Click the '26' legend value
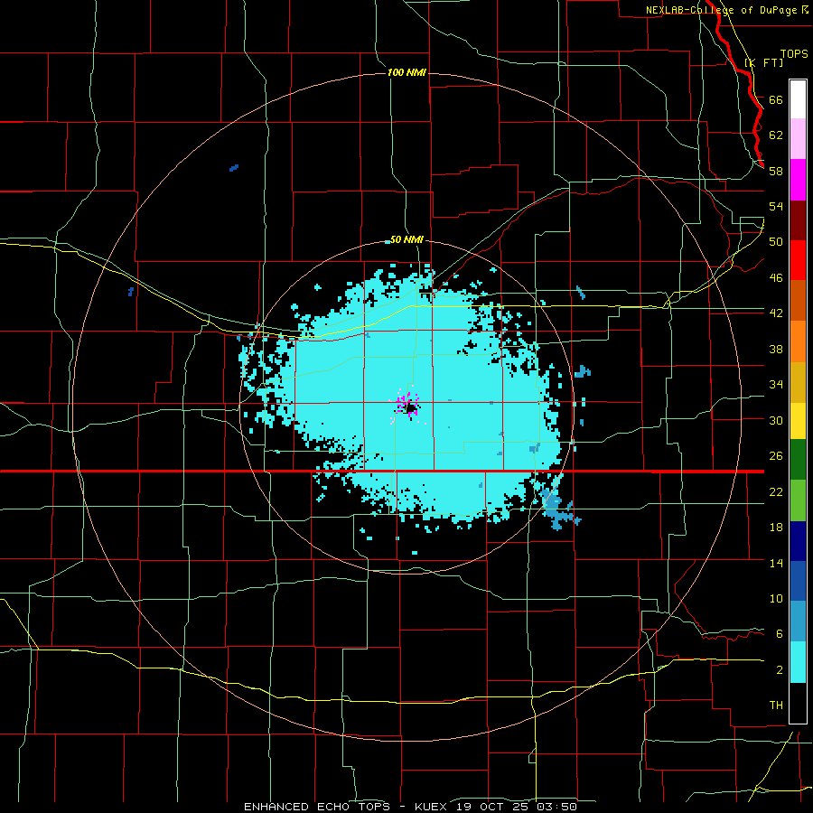 coord(776,456)
